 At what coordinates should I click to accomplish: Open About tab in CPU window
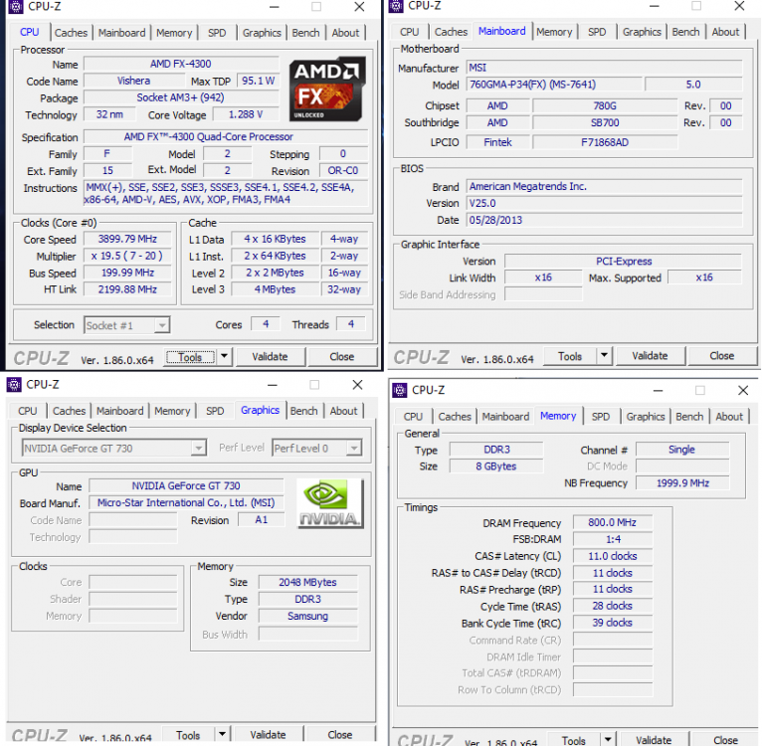tap(345, 33)
